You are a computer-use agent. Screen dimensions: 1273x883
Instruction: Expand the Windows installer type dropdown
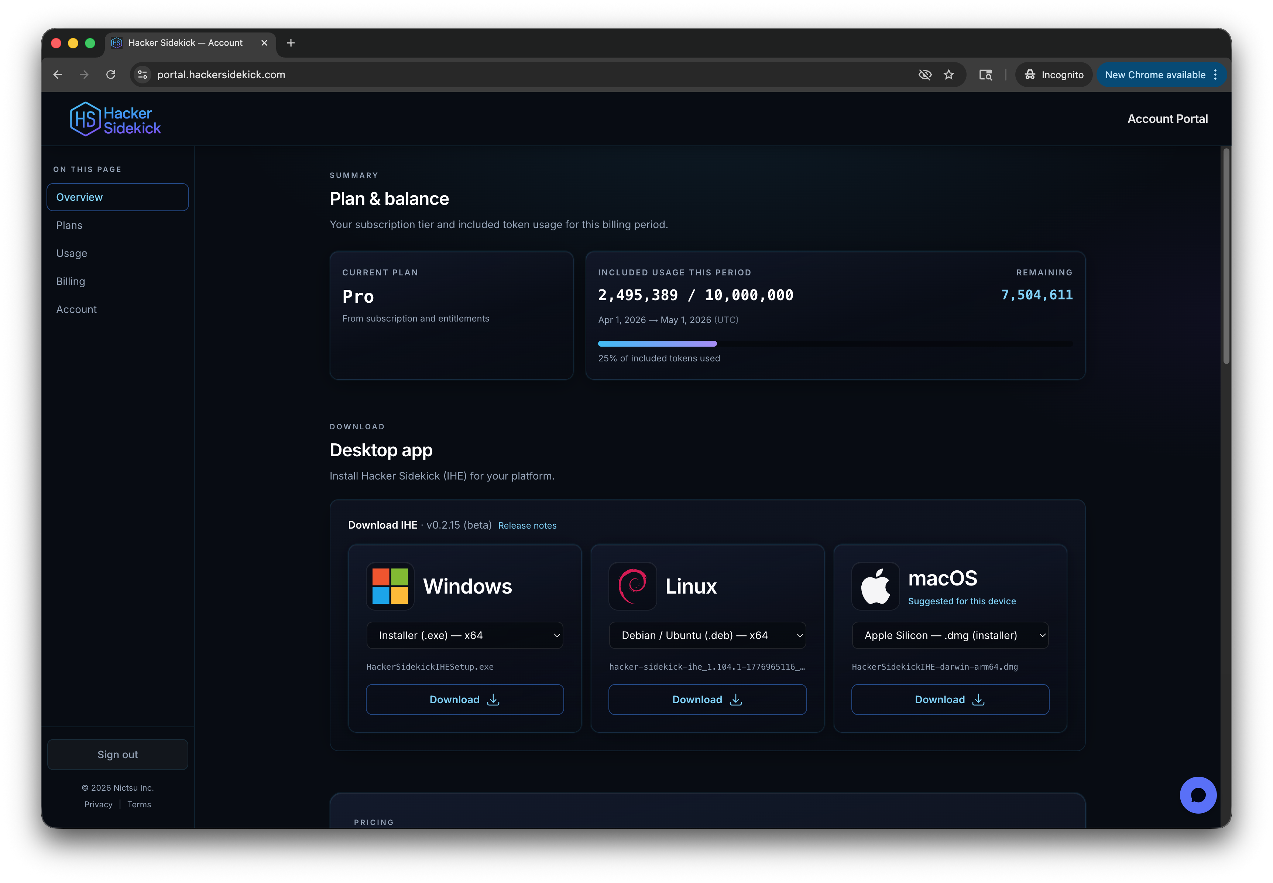click(465, 635)
